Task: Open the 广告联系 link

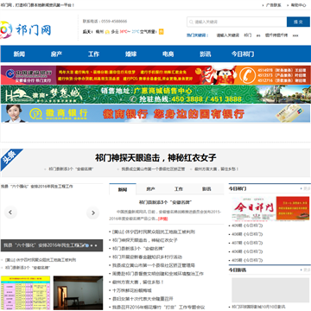Action: click(x=273, y=5)
